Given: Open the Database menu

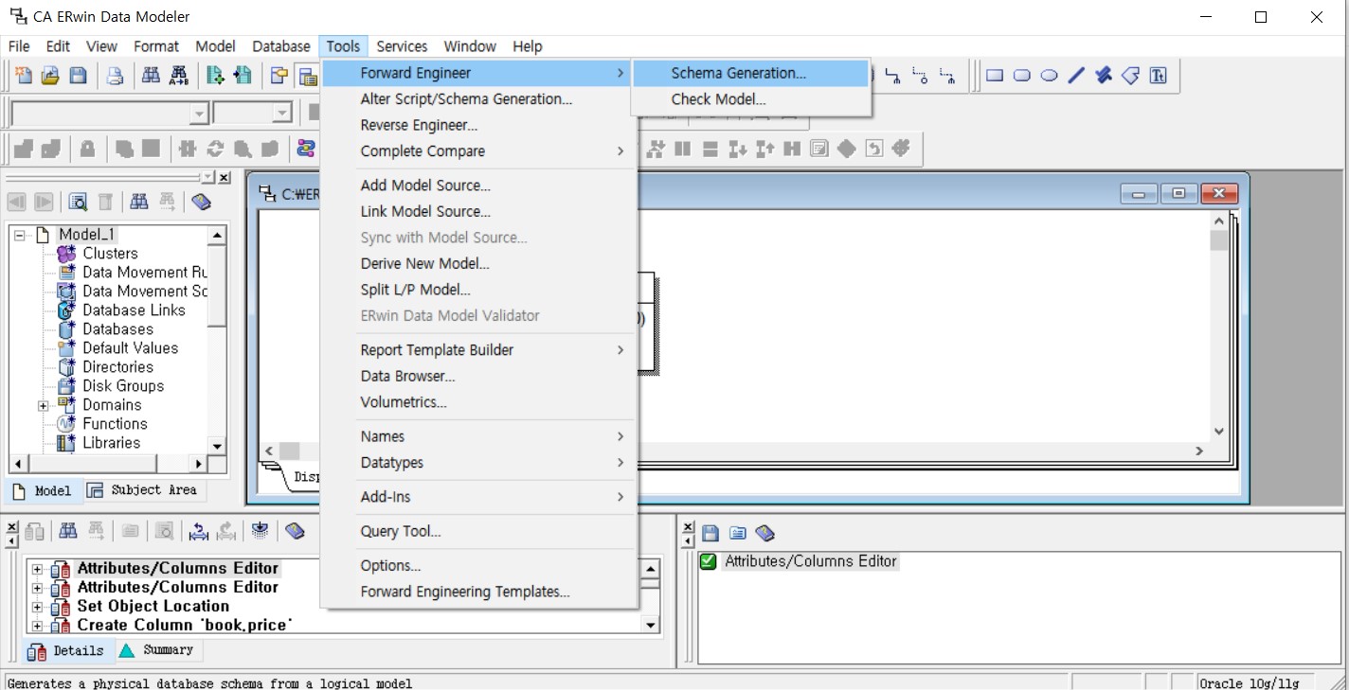Looking at the screenshot, I should pos(281,46).
